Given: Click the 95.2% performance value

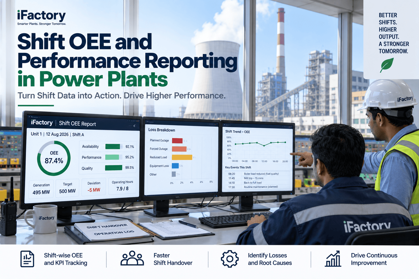Looking at the screenshot, I should click(x=130, y=157).
